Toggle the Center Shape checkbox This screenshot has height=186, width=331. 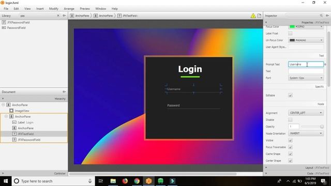290,161
